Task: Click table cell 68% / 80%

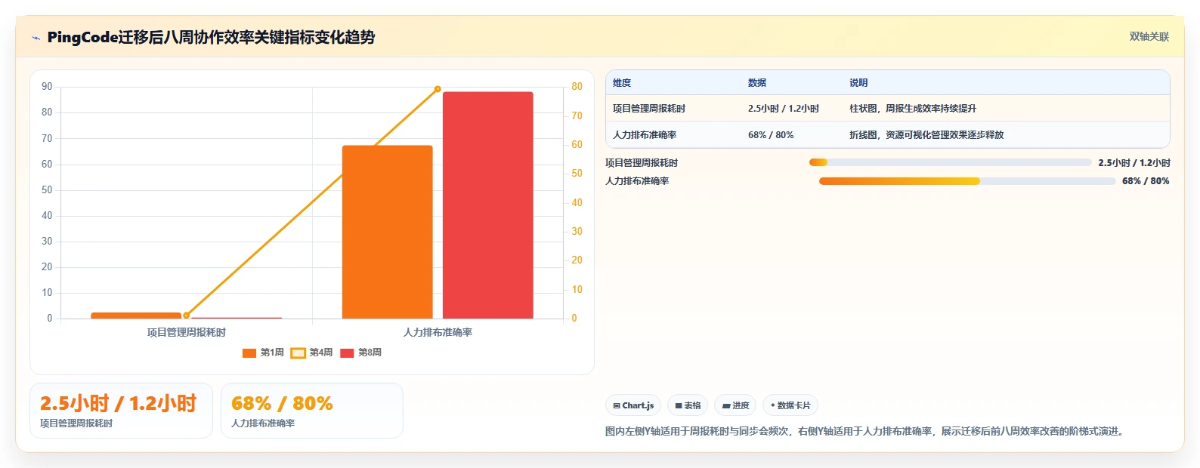Action: click(x=771, y=135)
